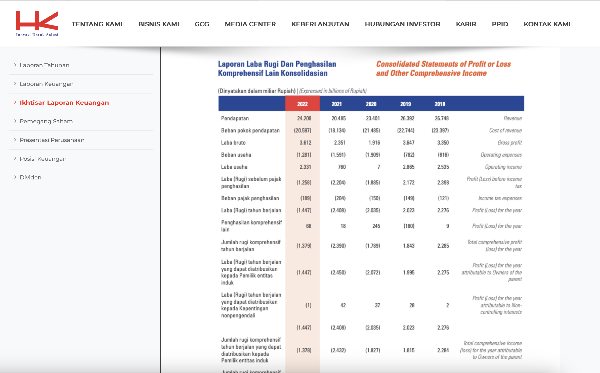Click the HK company logo
Viewport: 600px width, 373px height.
[37, 24]
